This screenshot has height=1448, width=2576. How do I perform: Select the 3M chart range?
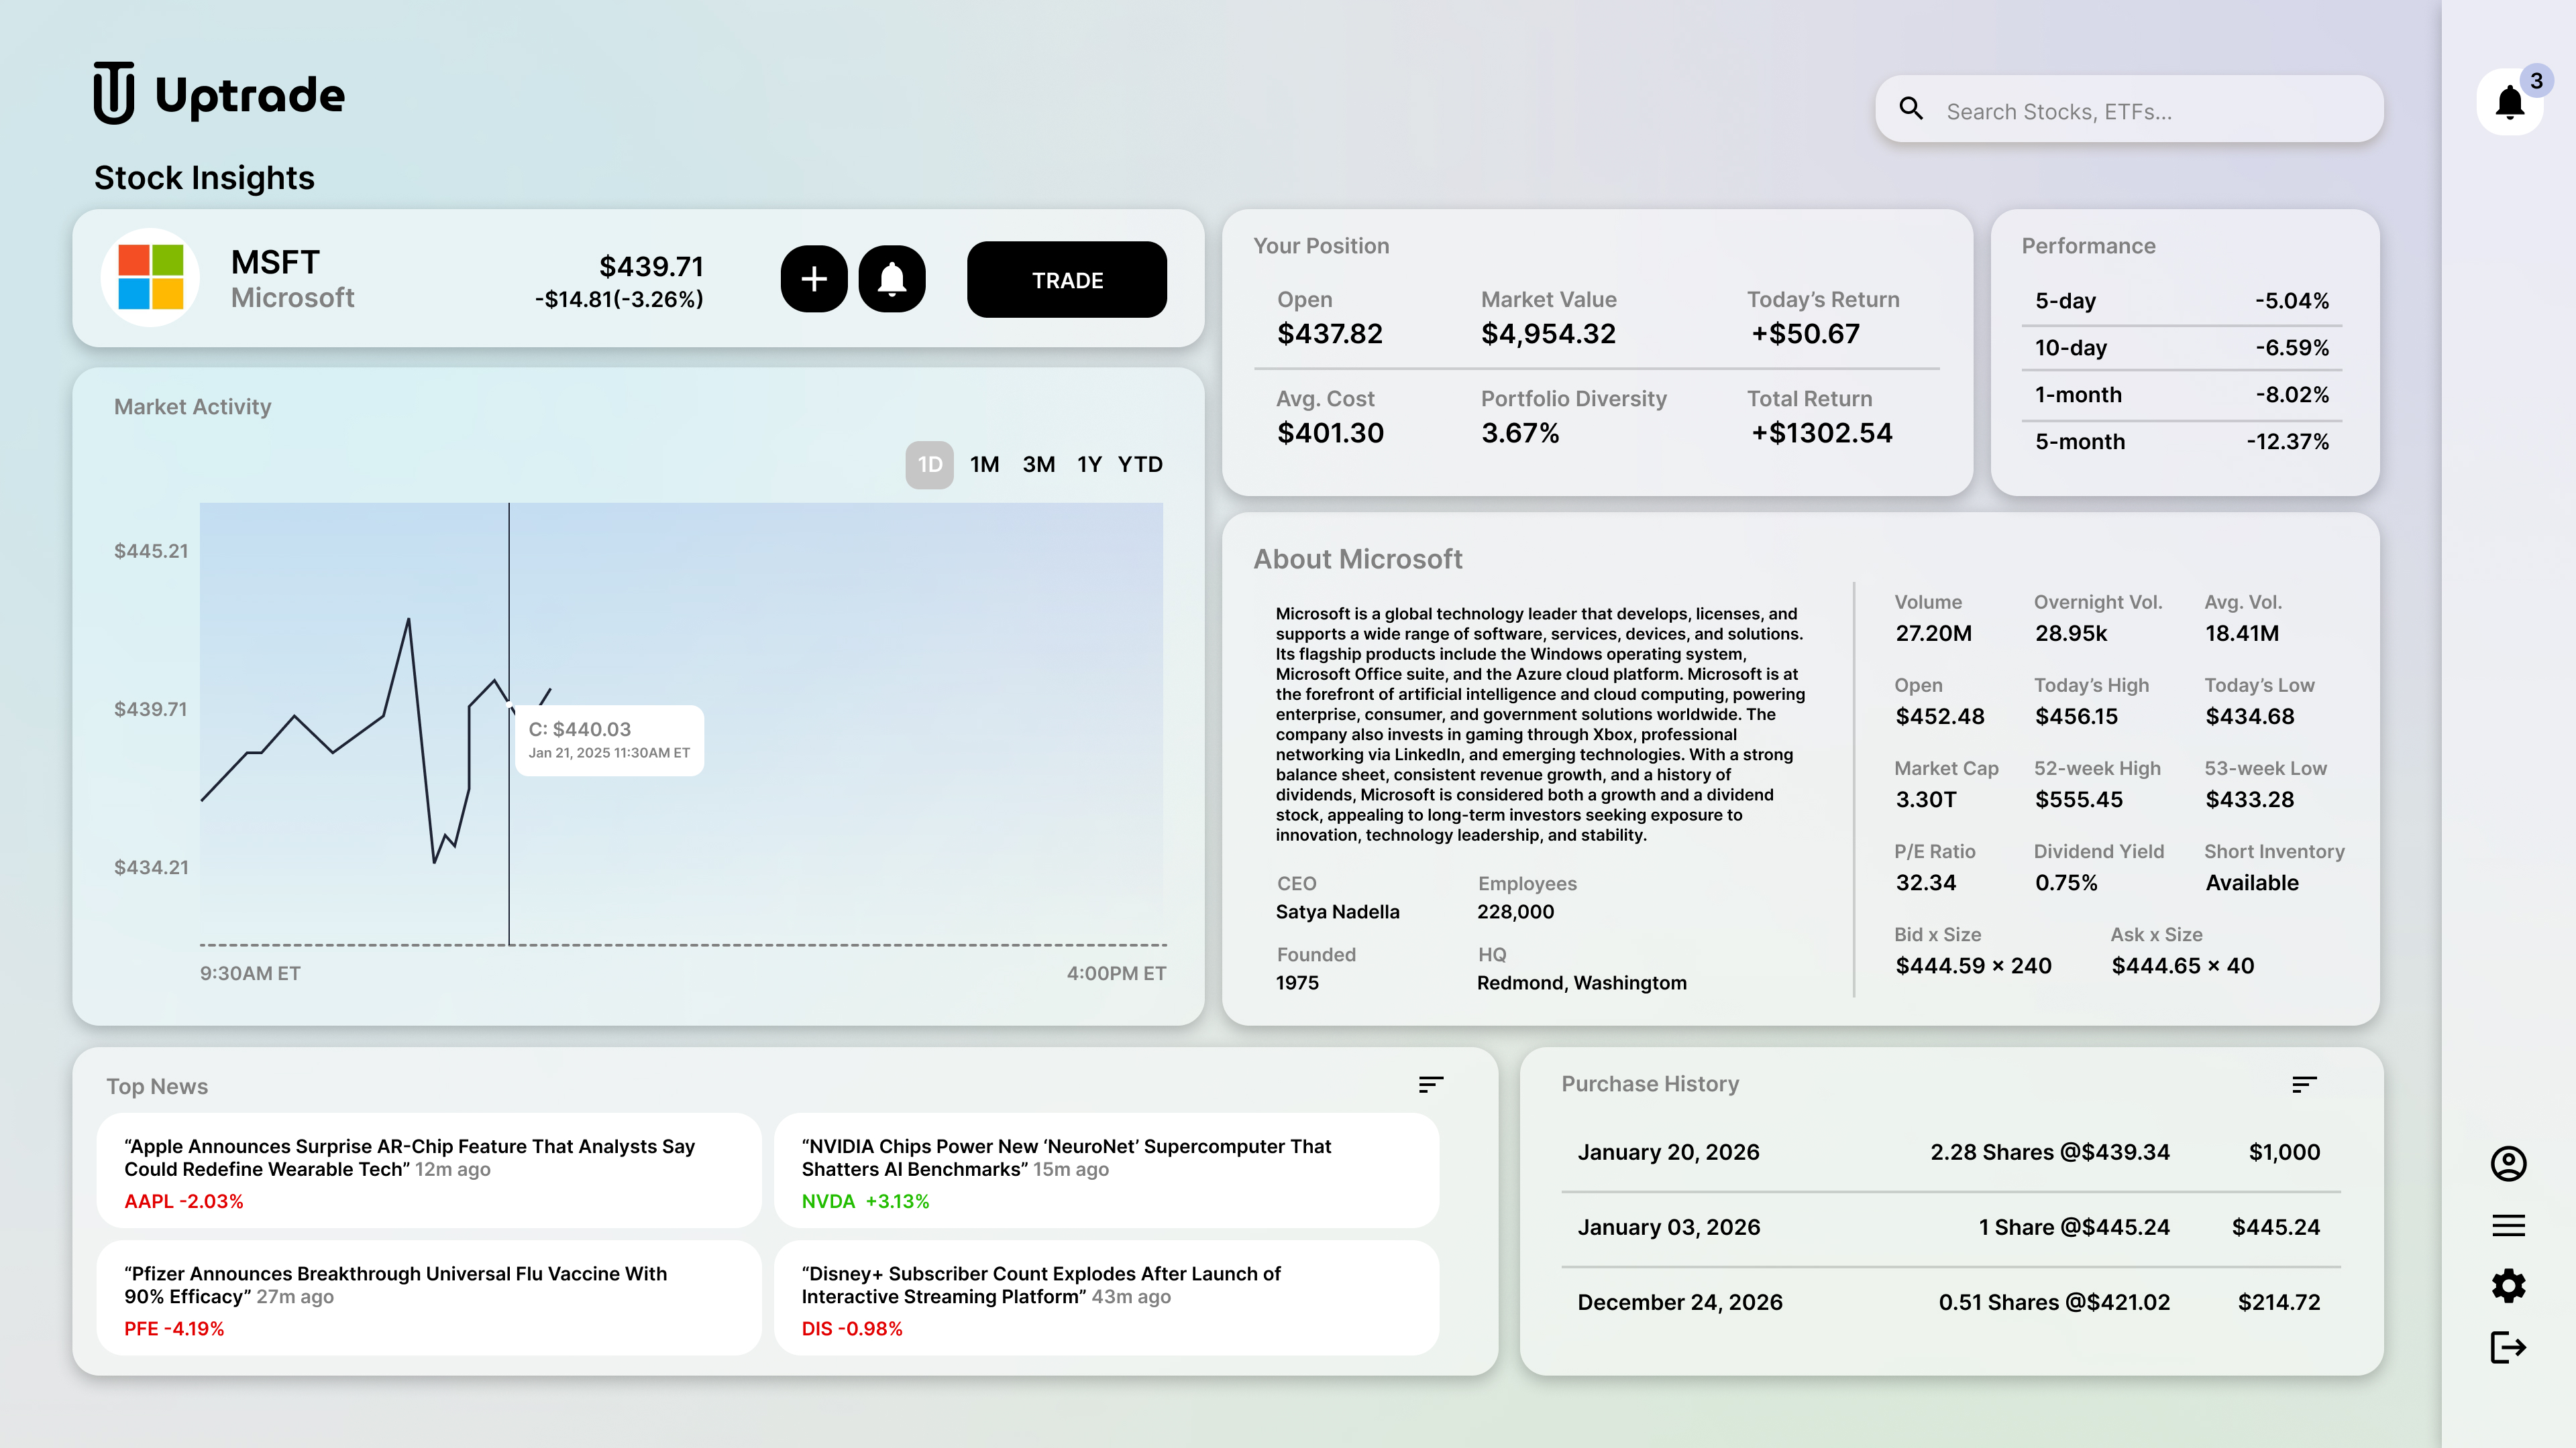coord(1038,465)
